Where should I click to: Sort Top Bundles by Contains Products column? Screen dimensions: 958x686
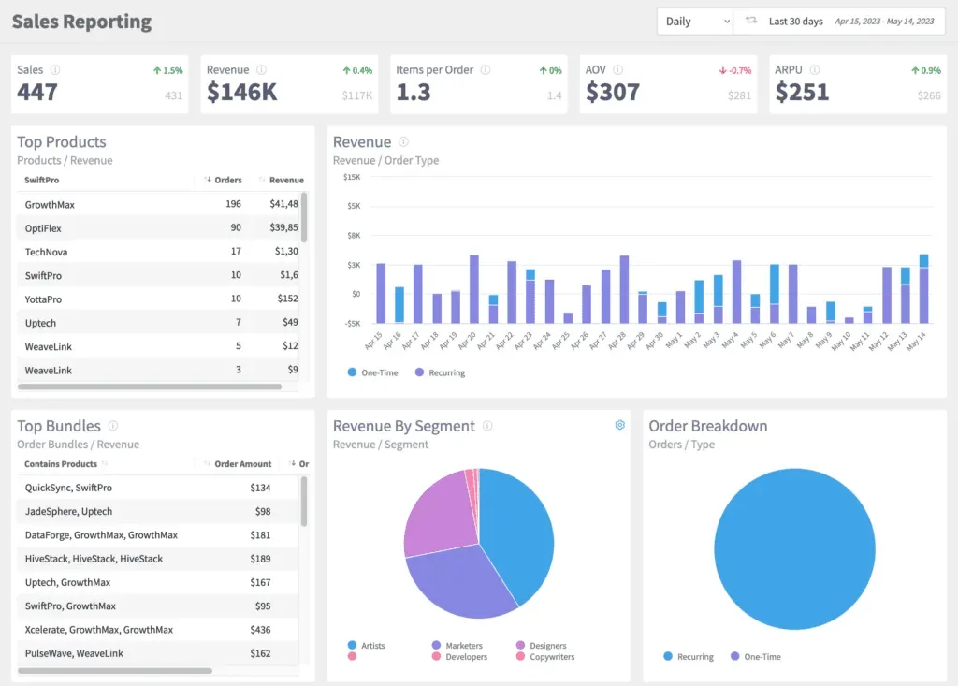65,464
